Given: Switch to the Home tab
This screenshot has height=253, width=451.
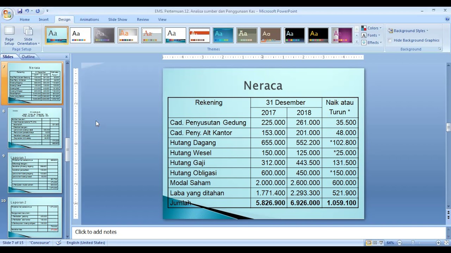Looking at the screenshot, I should (25, 19).
